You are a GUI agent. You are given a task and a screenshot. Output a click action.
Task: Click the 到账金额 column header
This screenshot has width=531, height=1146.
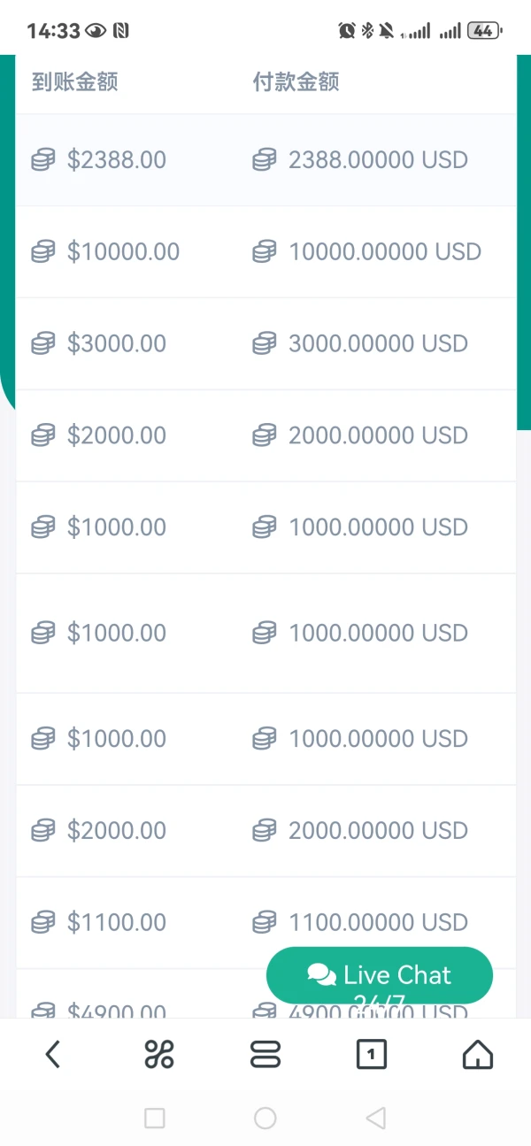coord(75,82)
